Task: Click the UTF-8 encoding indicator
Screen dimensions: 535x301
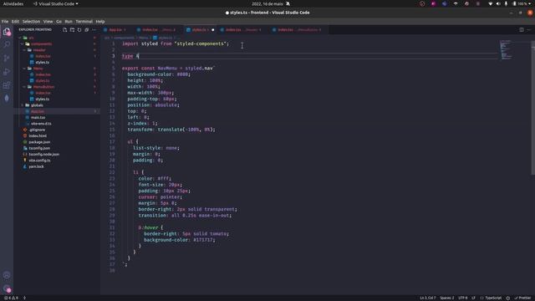Action: point(463,298)
